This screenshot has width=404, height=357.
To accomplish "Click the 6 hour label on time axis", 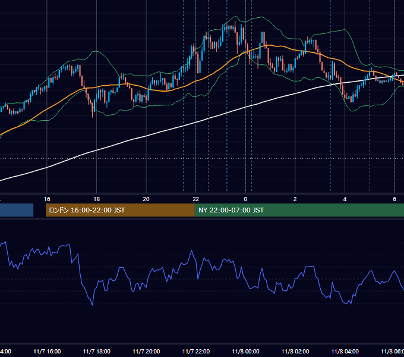I will 394,199.
